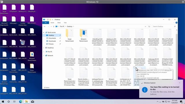This screenshot has height=104, width=185.
Task: Open the Home ribbon tab
Action: coord(52,23)
